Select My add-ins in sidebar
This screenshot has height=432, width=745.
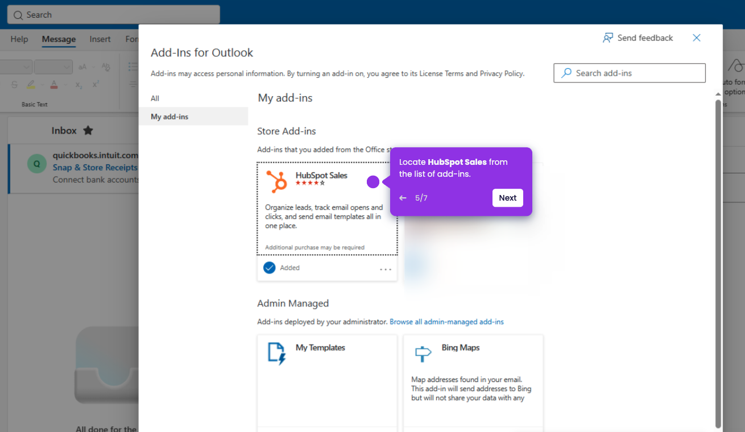193,117
